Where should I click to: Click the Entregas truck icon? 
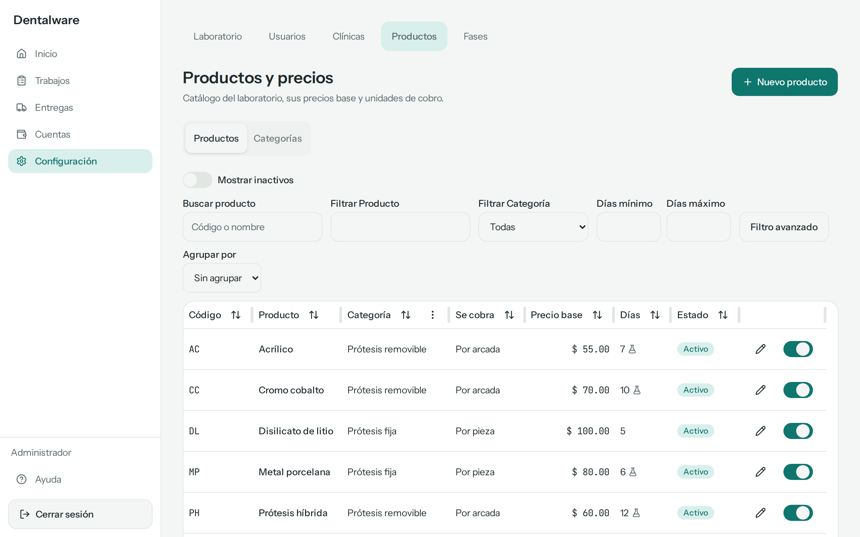point(22,107)
